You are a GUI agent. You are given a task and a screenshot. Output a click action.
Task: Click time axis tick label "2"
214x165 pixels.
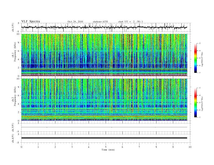pyautogui.click(x=55, y=147)
